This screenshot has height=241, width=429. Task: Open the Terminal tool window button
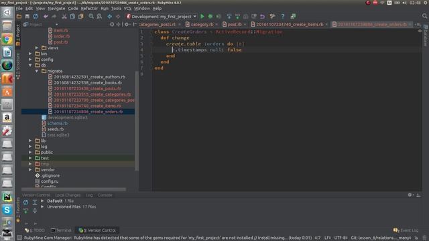point(61,230)
